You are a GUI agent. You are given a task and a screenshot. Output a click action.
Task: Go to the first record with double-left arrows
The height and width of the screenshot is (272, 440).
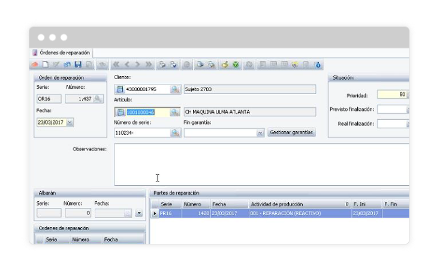click(x=116, y=65)
